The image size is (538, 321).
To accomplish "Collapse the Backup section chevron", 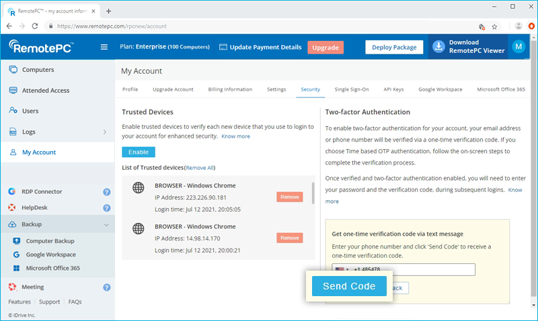I will coord(106,225).
